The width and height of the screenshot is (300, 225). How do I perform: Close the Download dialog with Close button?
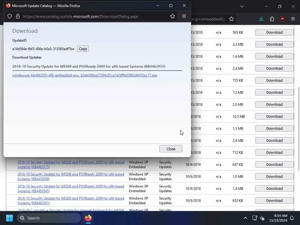171,149
